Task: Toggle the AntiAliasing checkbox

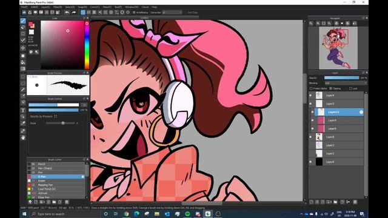Action: pos(134,12)
